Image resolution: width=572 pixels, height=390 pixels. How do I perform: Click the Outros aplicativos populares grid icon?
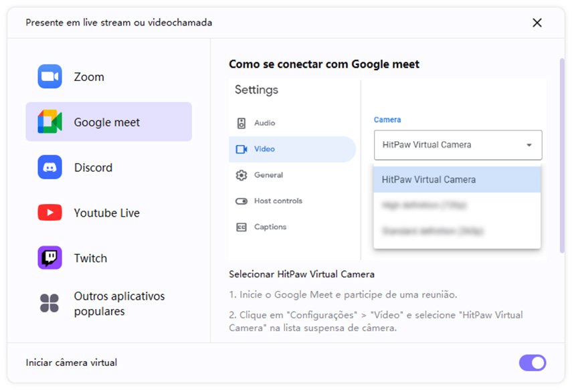(x=49, y=302)
